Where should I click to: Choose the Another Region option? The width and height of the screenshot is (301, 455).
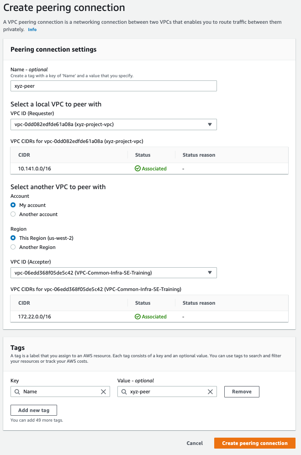(x=13, y=247)
